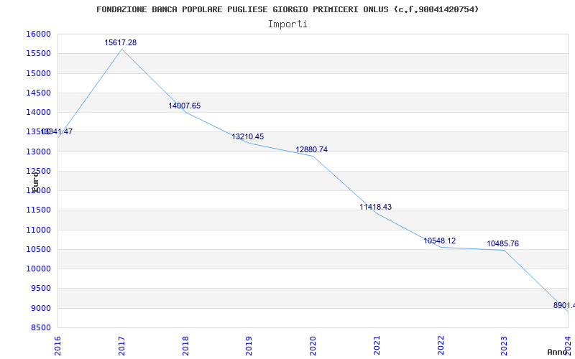
Task: Click the Euro y-axis title
Action: (x=35, y=182)
